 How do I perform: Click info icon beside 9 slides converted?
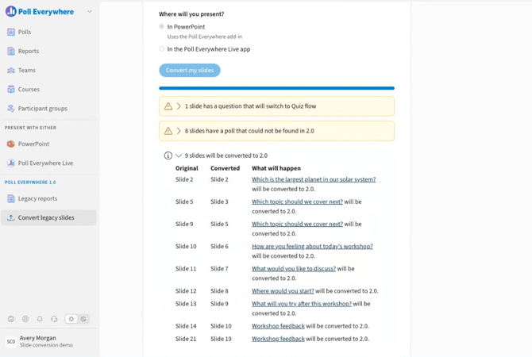[168, 155]
